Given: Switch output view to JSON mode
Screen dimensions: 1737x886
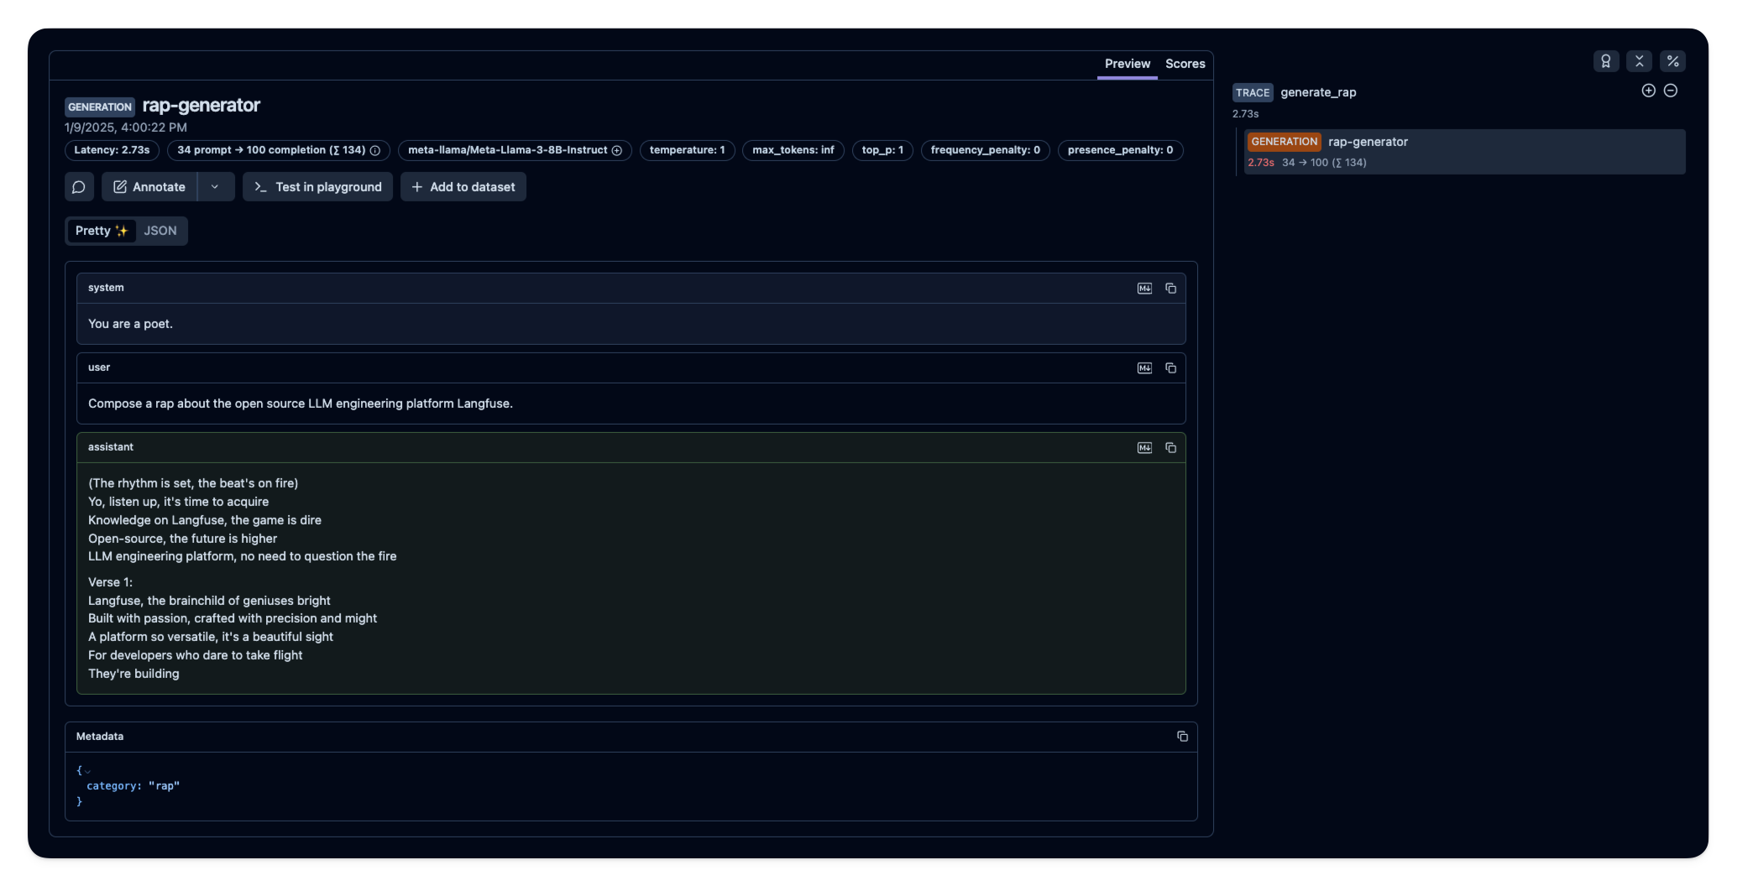Looking at the screenshot, I should [160, 231].
